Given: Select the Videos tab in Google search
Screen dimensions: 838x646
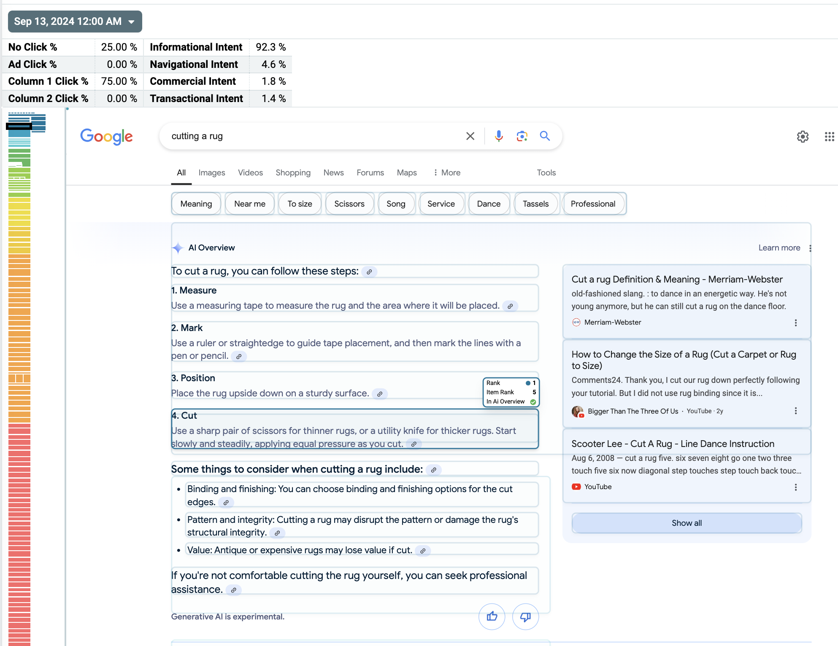Looking at the screenshot, I should [x=250, y=172].
